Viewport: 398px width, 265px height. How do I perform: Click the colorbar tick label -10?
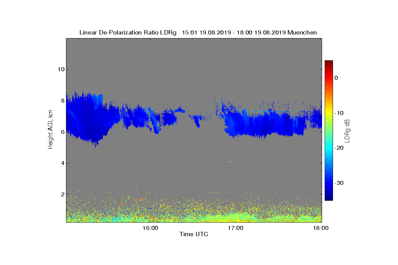(338, 113)
